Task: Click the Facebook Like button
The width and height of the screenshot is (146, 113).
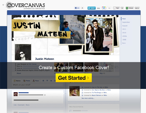Action: point(77,8)
